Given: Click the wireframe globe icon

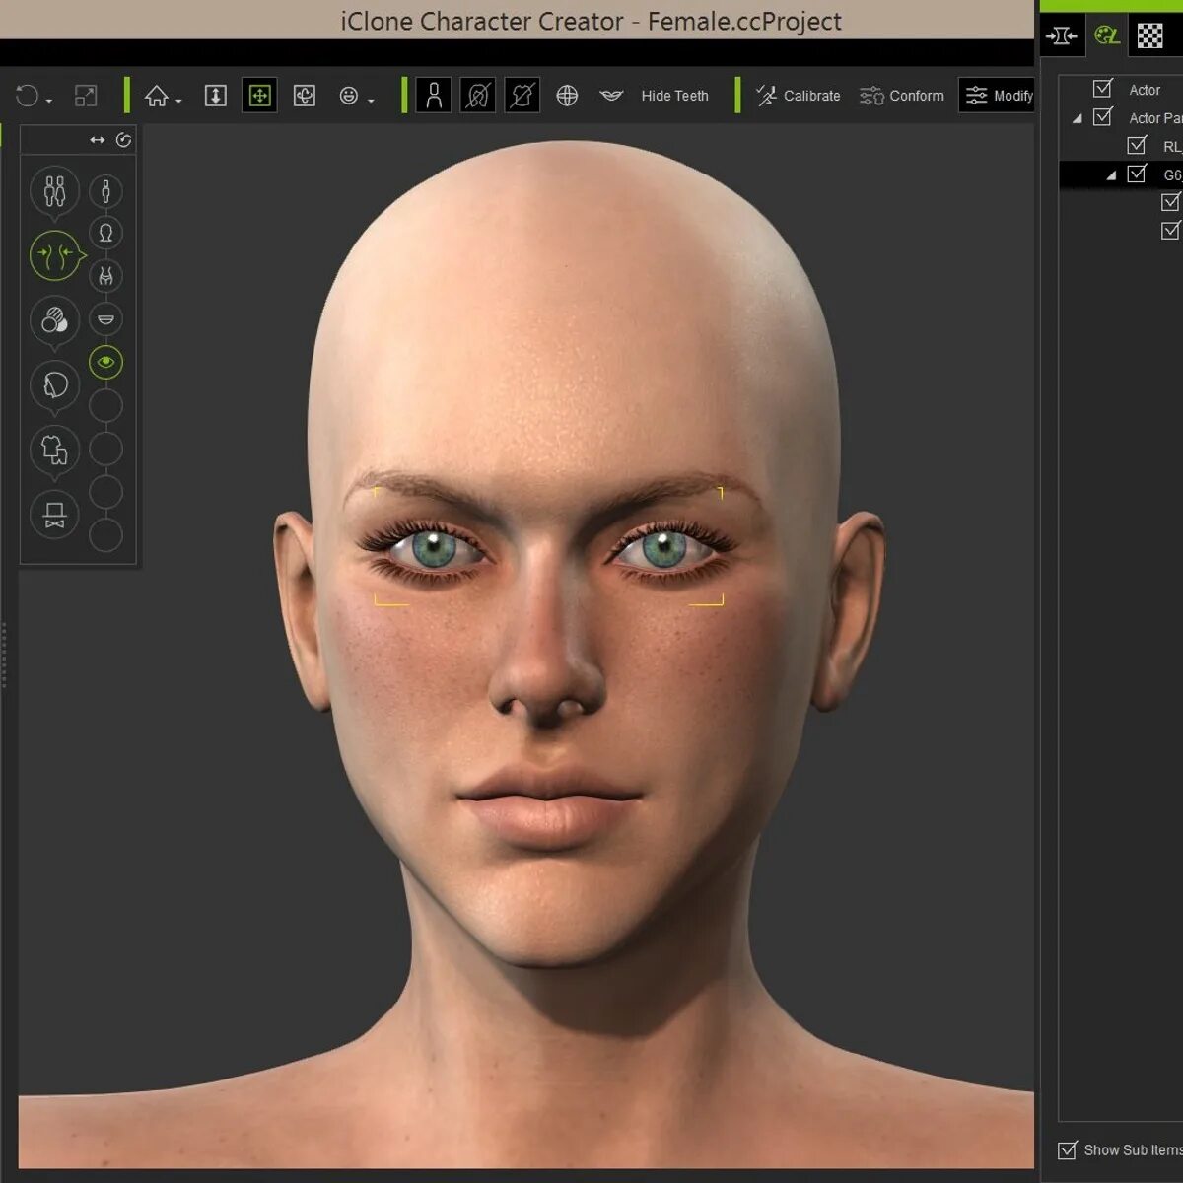Looking at the screenshot, I should tap(567, 96).
